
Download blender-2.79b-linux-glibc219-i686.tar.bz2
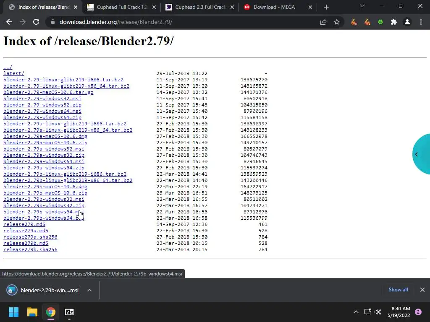pos(65,174)
